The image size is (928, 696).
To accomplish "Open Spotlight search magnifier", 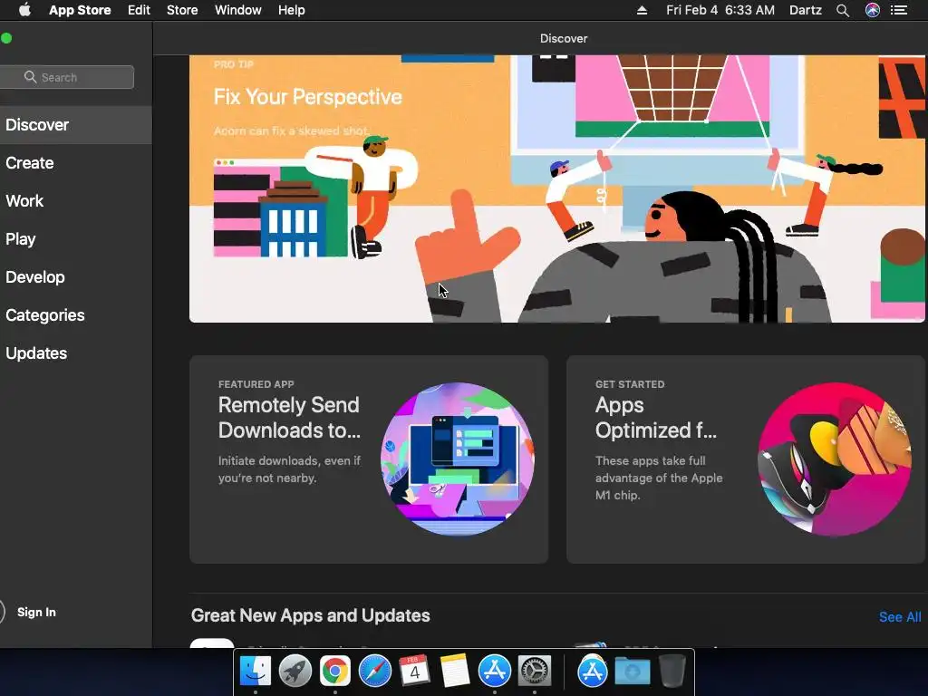I will tap(843, 10).
